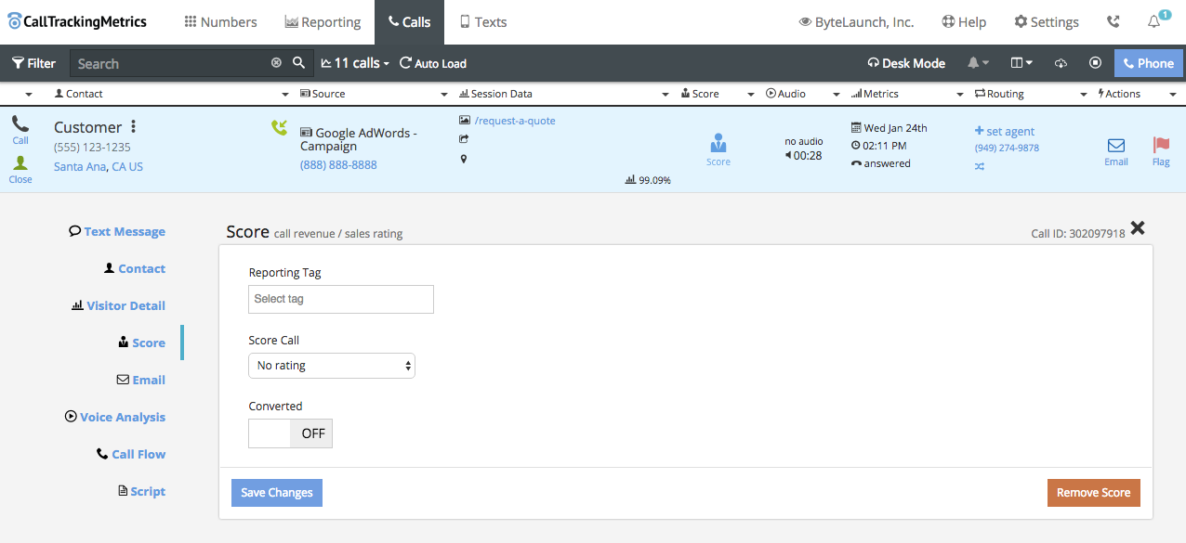The width and height of the screenshot is (1186, 543).
Task: Click the shuffle routing icon
Action: click(x=980, y=167)
